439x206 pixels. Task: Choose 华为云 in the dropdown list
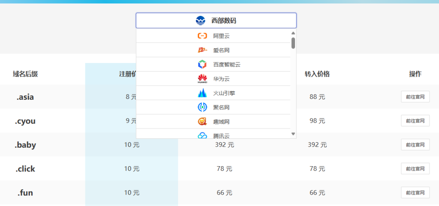click(x=213, y=79)
